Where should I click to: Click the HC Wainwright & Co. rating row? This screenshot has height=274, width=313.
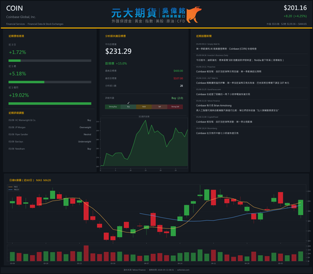coord(50,120)
